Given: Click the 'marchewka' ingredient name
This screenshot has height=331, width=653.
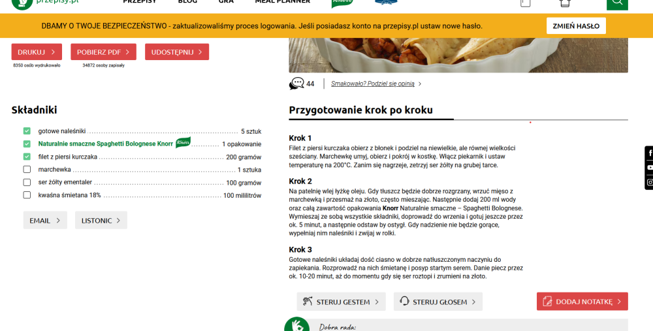Looking at the screenshot, I should (x=55, y=170).
